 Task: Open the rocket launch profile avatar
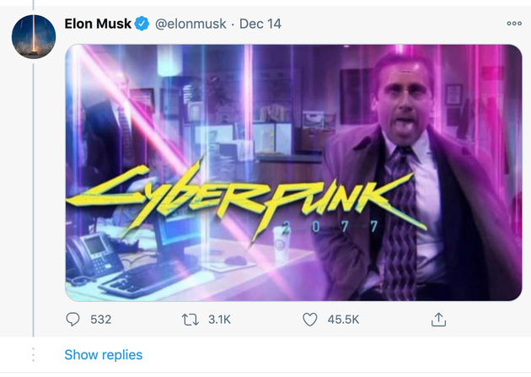pos(34,37)
